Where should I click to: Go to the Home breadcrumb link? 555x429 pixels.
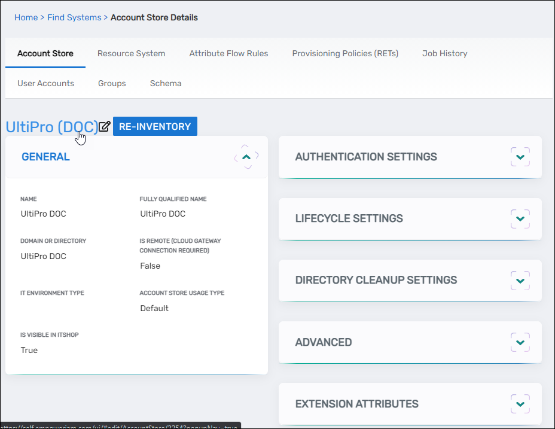(26, 17)
